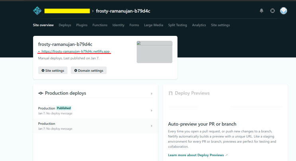Open the second Production deploy row chevron
The height and width of the screenshot is (161, 296).
pyautogui.click(x=151, y=126)
